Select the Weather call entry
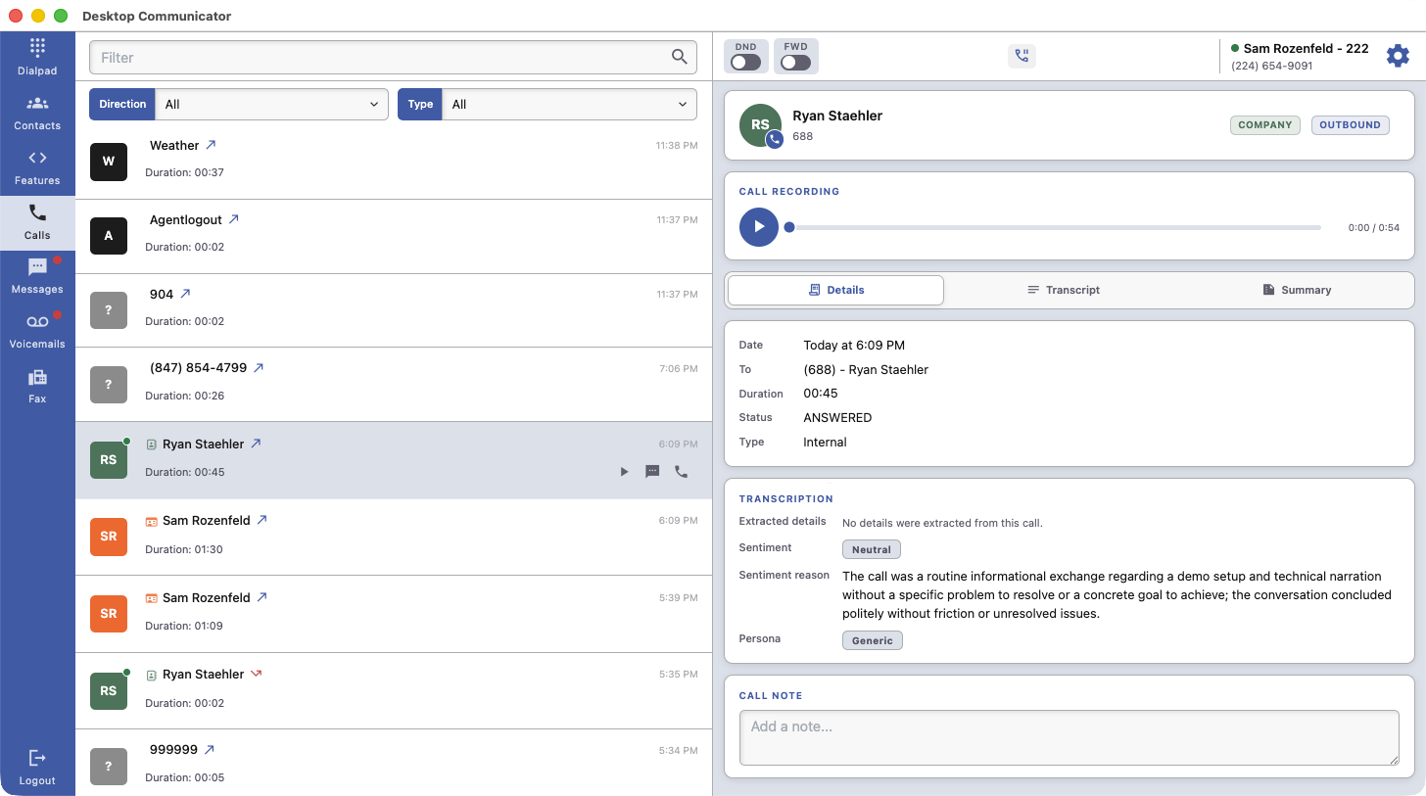Image resolution: width=1426 pixels, height=796 pixels. click(394, 162)
